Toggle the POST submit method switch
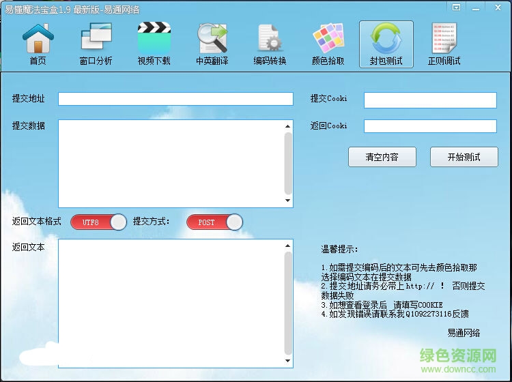512x382 pixels. click(x=214, y=222)
